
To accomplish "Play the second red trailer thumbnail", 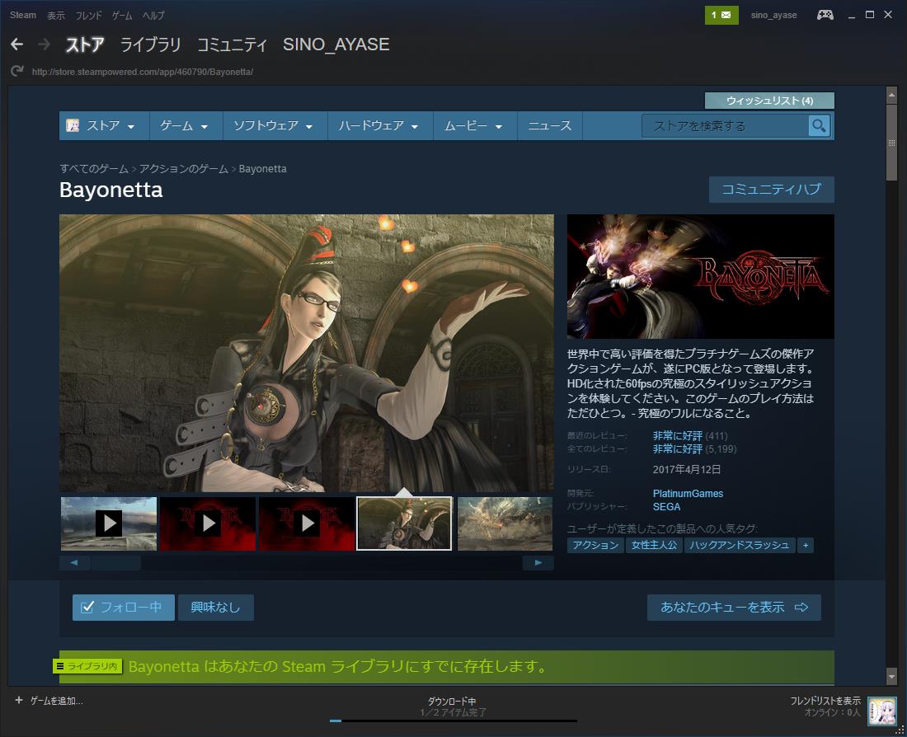I will pyautogui.click(x=209, y=523).
